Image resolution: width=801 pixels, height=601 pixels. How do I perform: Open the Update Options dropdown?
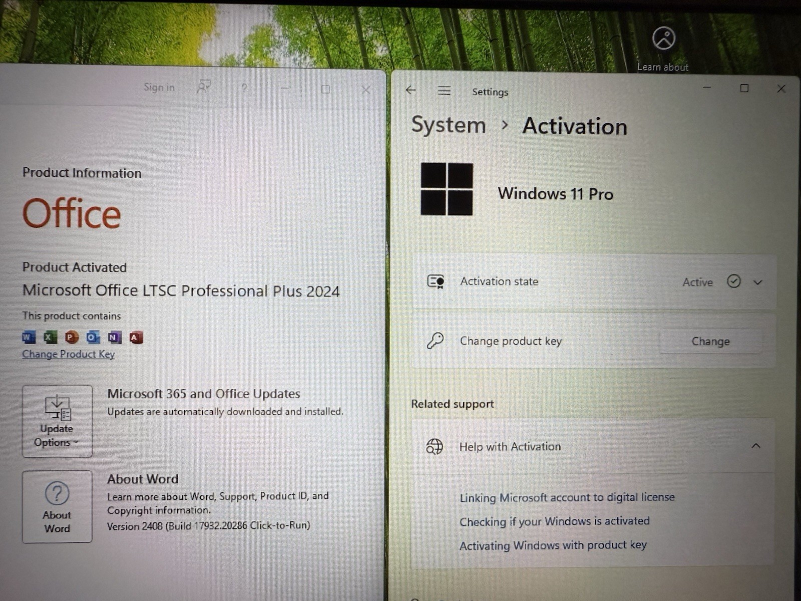coord(57,421)
